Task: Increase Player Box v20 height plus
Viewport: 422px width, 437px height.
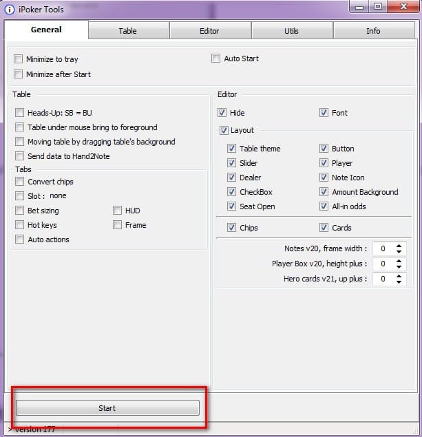Action: pos(399,261)
